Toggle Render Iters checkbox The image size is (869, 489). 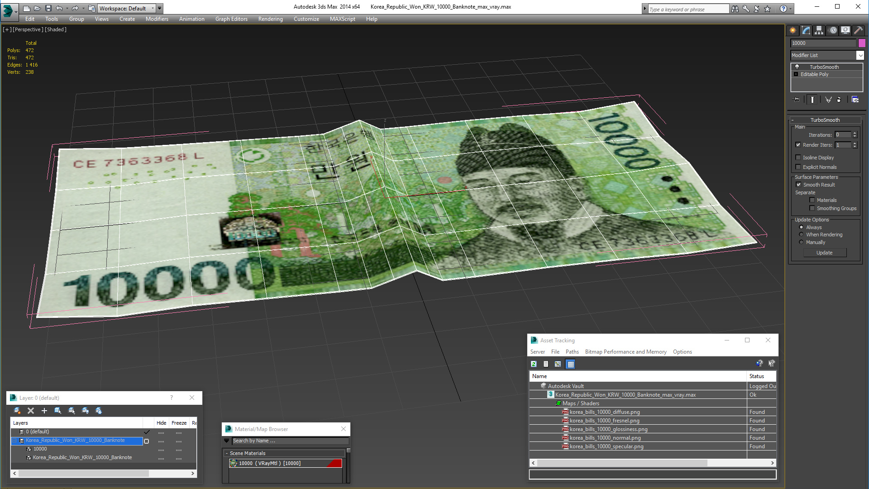click(x=798, y=145)
